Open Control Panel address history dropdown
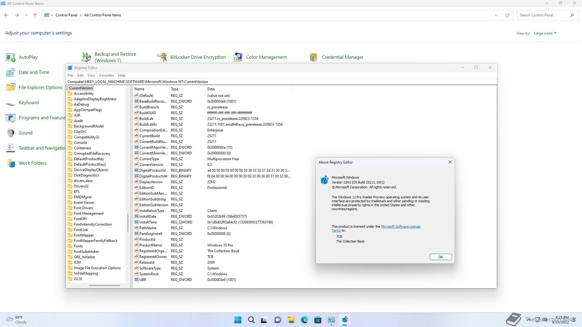 coord(496,15)
